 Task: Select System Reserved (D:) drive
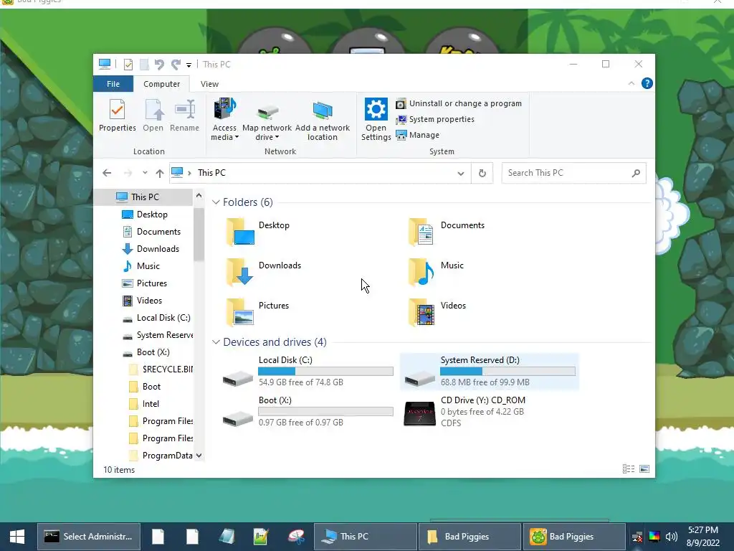coord(490,372)
